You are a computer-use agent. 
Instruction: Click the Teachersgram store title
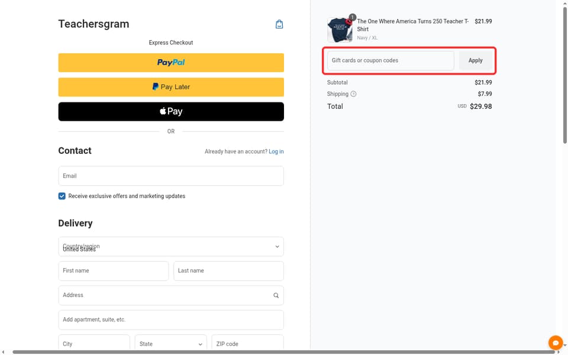(x=93, y=24)
